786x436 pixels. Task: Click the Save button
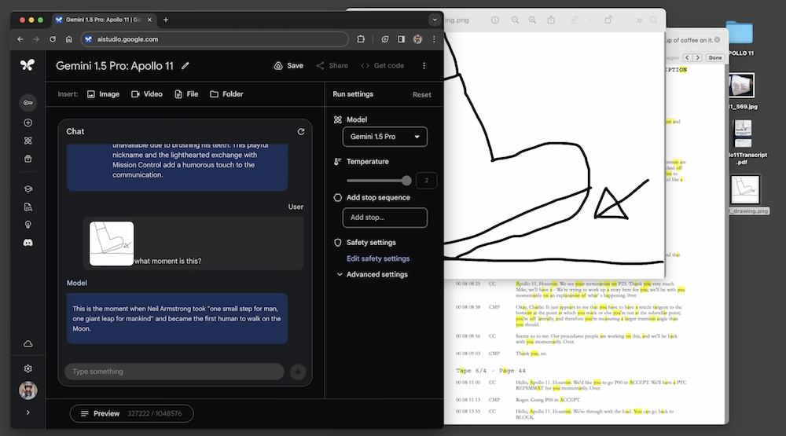coord(288,66)
